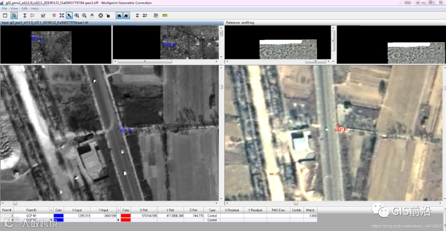Click the X Residual column header
Image resolution: width=446 pixels, height=231 pixels.
232,210
